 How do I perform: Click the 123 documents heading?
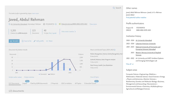(x=16, y=91)
